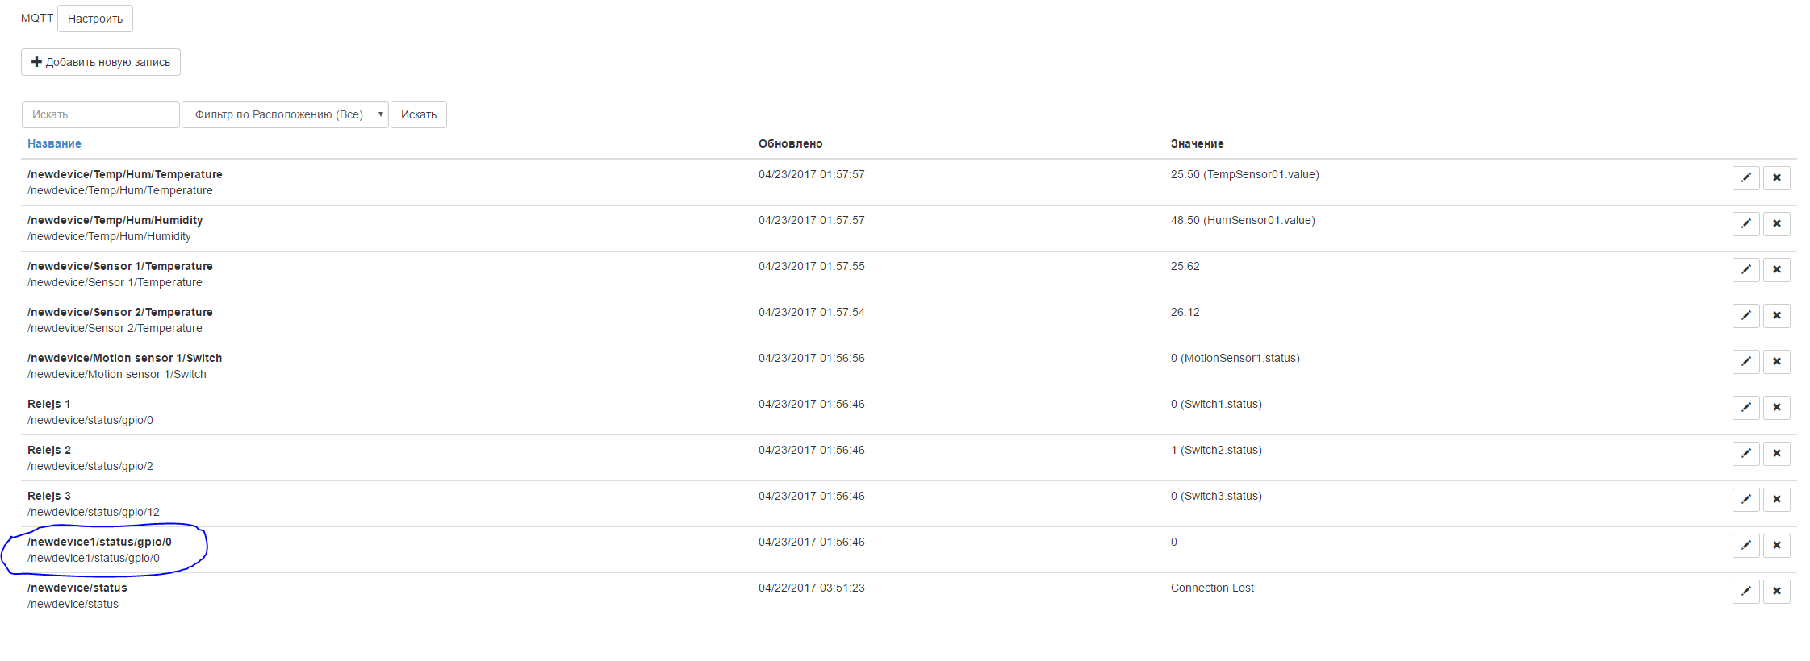Delete the Relejs 3 record

point(1776,500)
